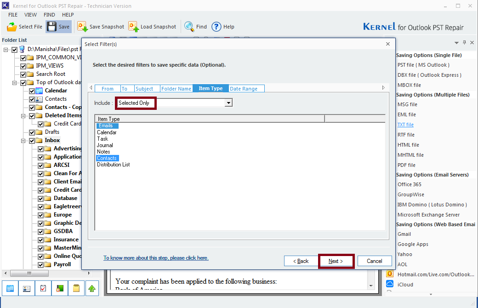Select PST file (MS Outlook) saving option
The height and width of the screenshot is (308, 478).
(x=423, y=65)
